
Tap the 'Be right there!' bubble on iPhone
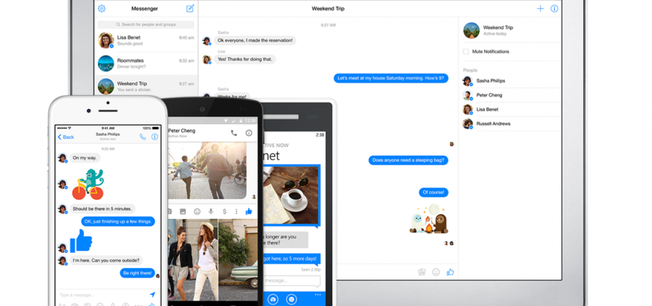pos(138,273)
